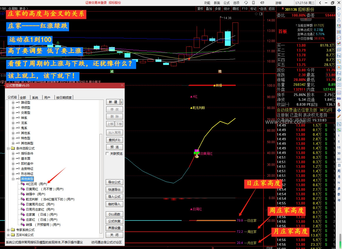The width and height of the screenshot is (342, 249).
Task: Open the 功能 menu
Action: pos(207,3)
